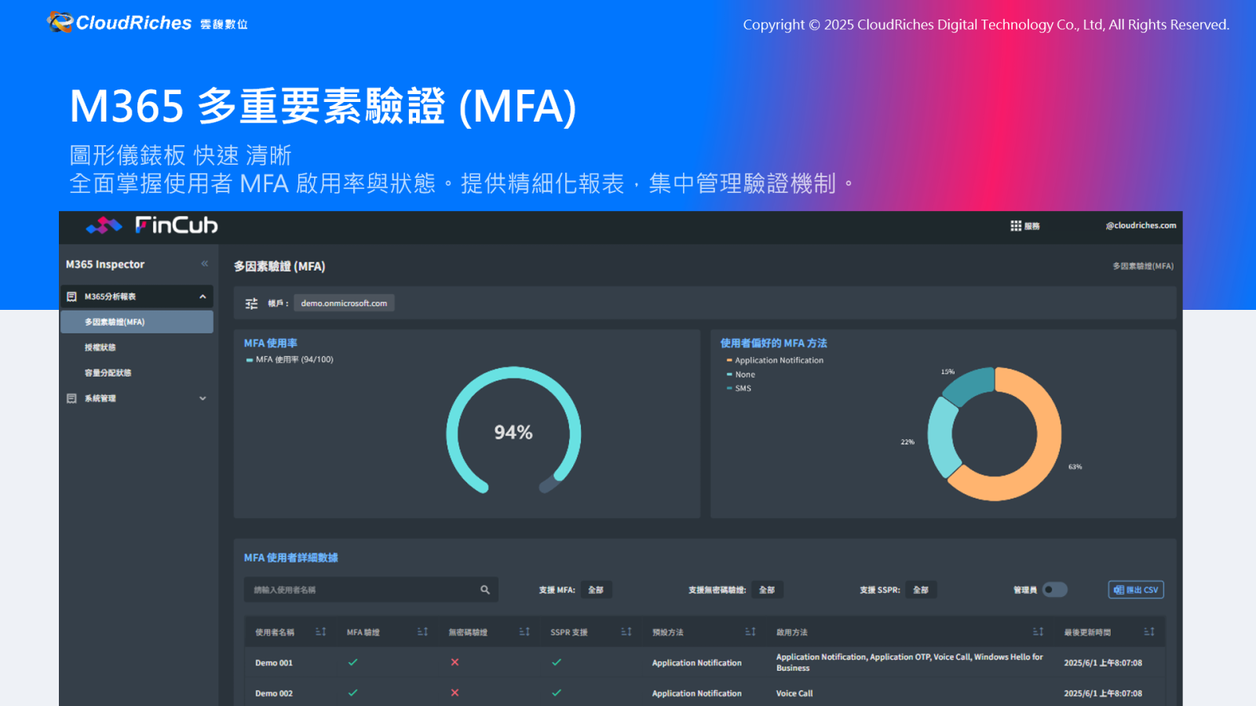Sort the 啟用方法 column
1256x706 pixels.
1038,632
